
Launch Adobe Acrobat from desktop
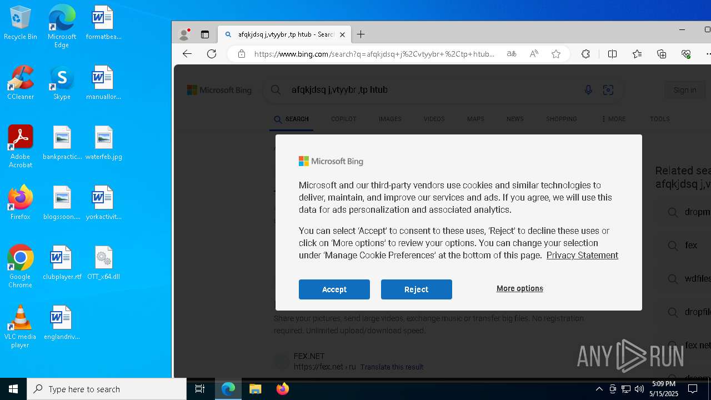[x=21, y=147]
